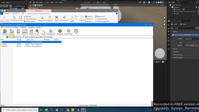
Task: Open the Surface Background shader dropdown
Action: point(191,39)
